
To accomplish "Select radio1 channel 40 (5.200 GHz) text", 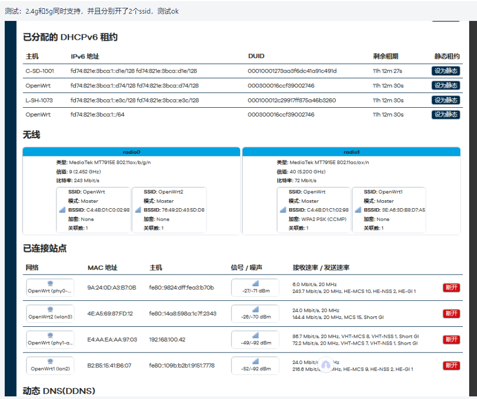I will (308, 172).
